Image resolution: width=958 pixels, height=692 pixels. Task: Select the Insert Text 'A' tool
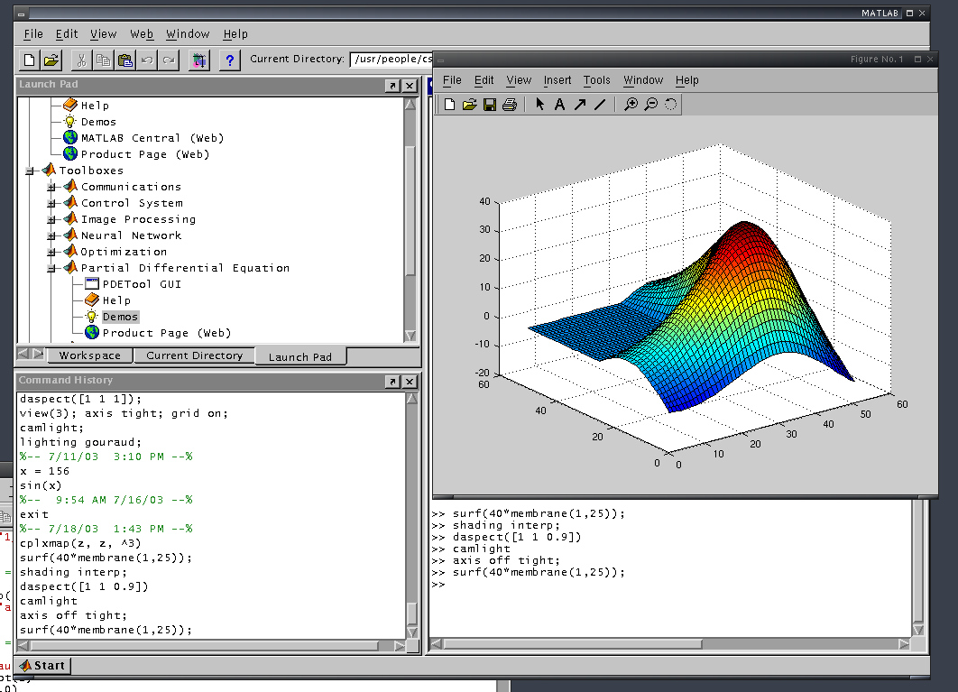(x=559, y=105)
